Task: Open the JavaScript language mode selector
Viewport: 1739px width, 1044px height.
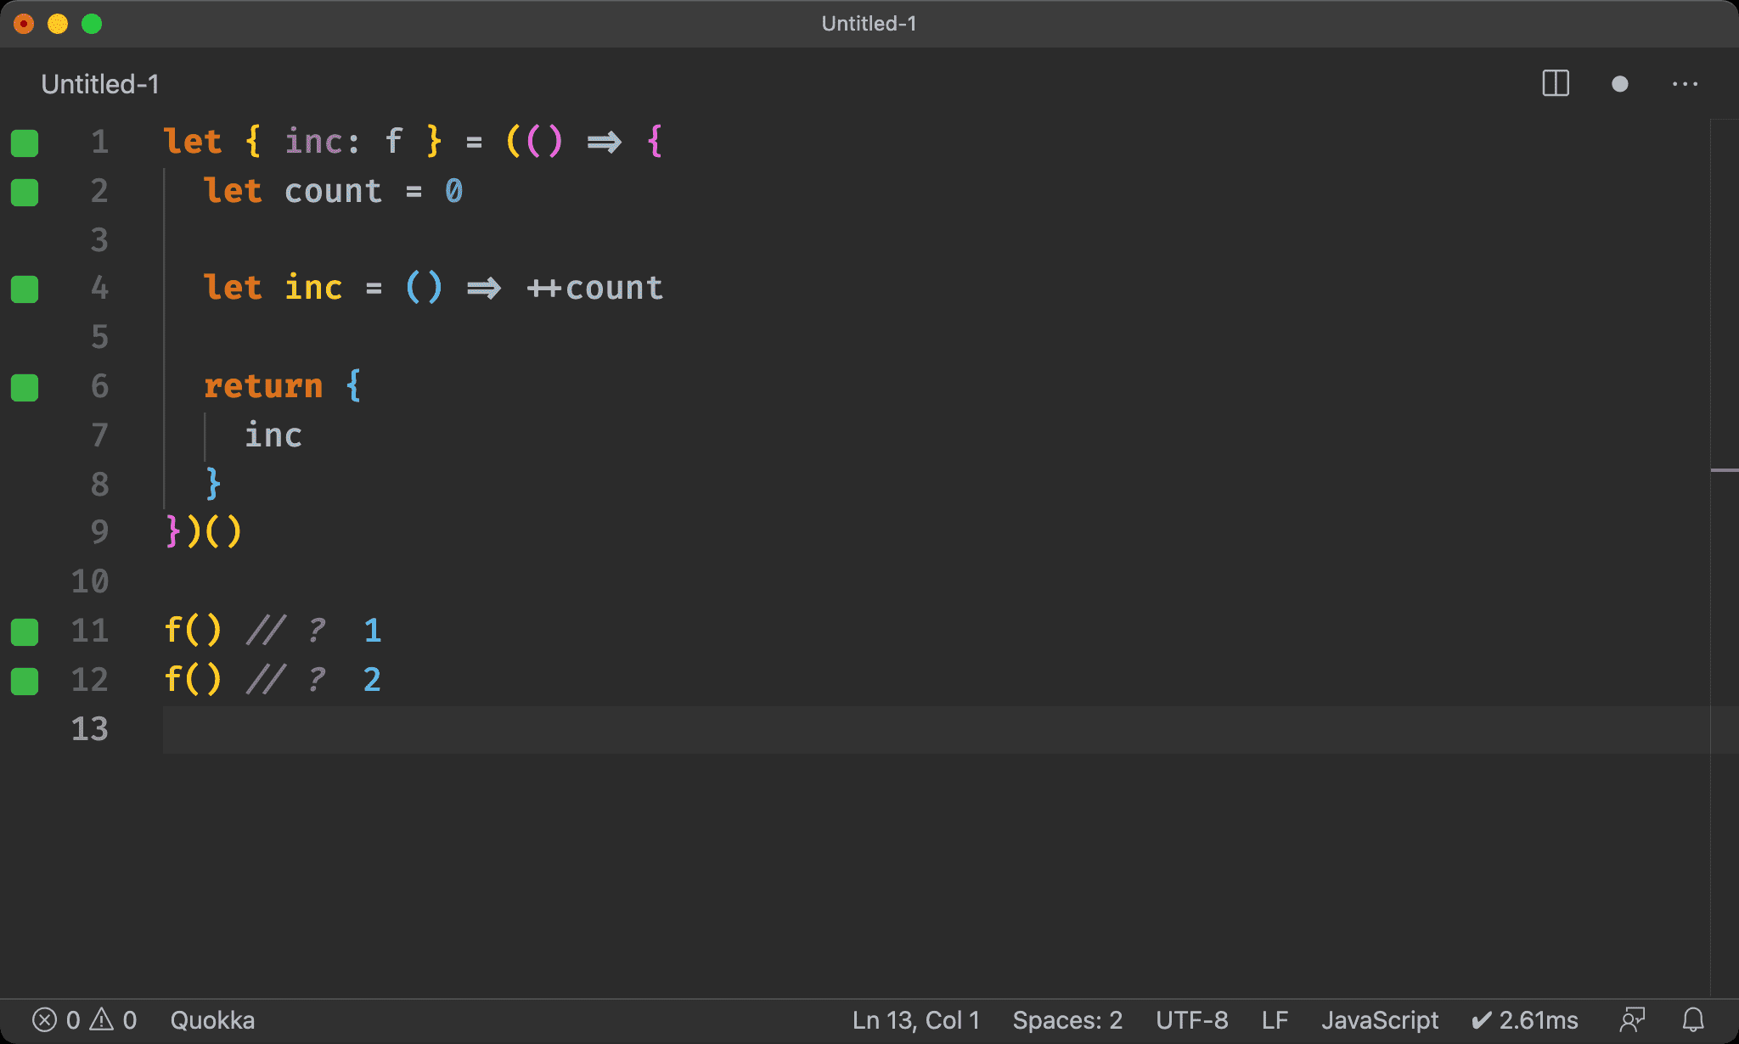Action: point(1379,1019)
